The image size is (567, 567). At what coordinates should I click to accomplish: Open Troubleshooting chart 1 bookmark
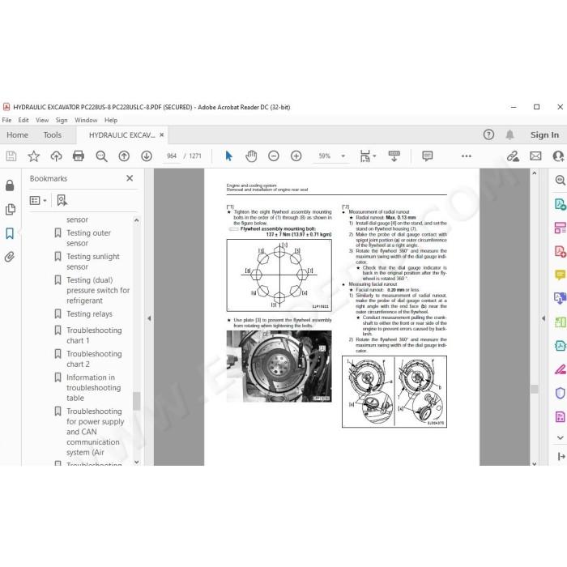tap(94, 335)
